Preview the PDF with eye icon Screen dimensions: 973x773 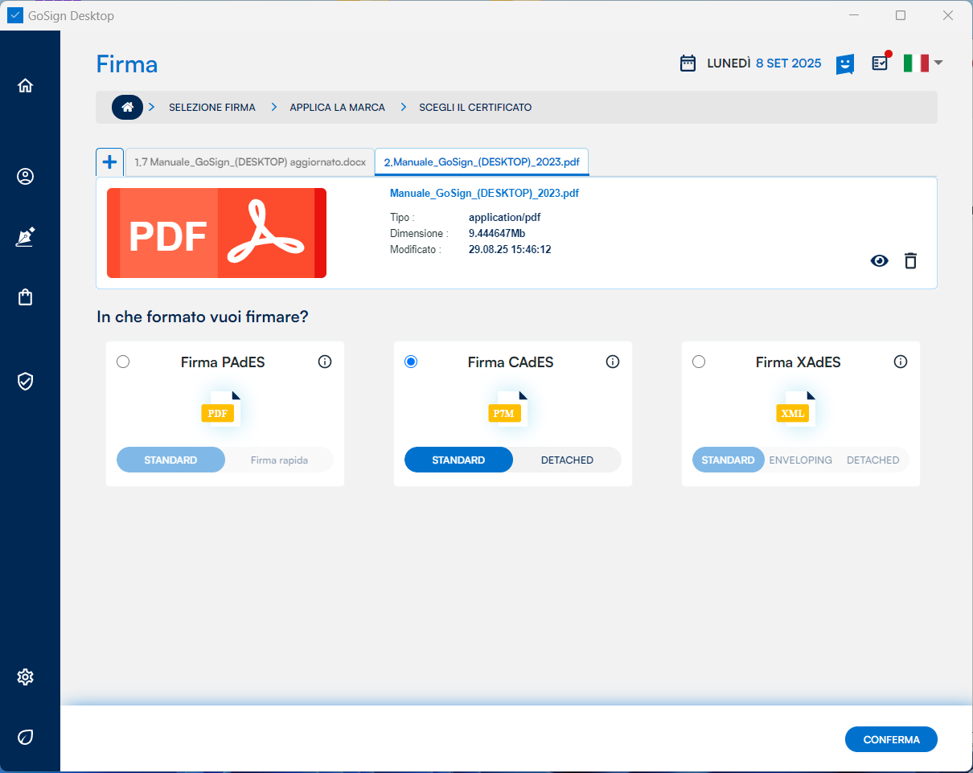point(880,260)
